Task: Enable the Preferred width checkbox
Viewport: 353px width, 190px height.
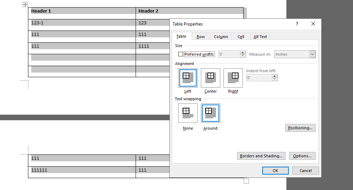Action: tap(180, 54)
